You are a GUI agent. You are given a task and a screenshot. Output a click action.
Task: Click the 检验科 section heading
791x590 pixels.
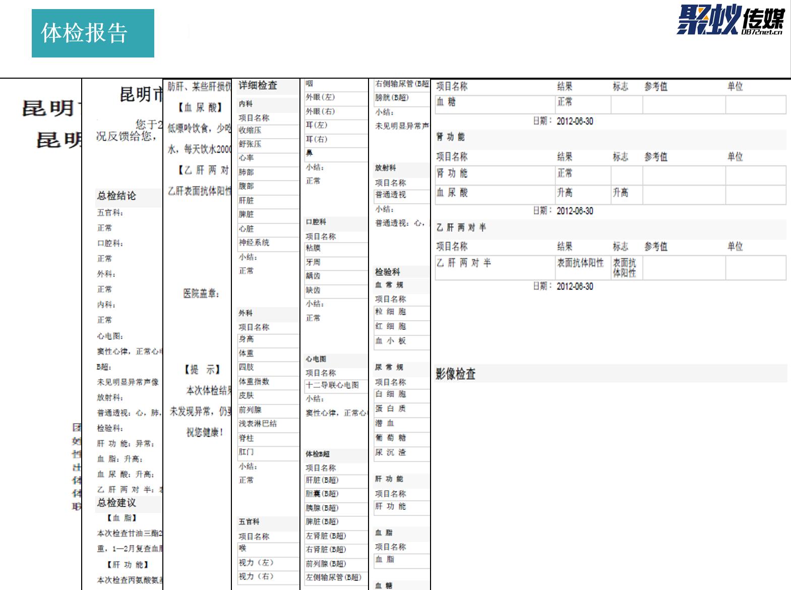point(388,272)
